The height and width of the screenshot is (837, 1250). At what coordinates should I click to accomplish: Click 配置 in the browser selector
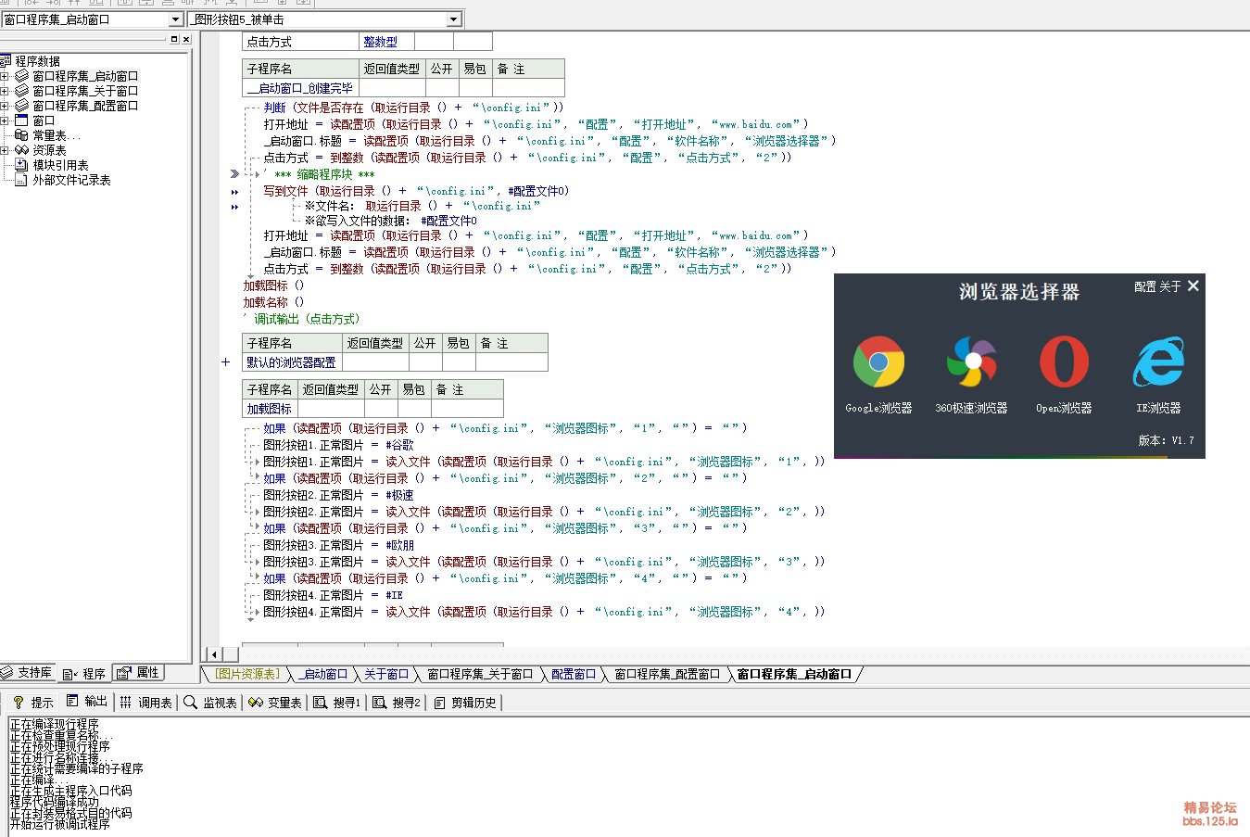1144,287
